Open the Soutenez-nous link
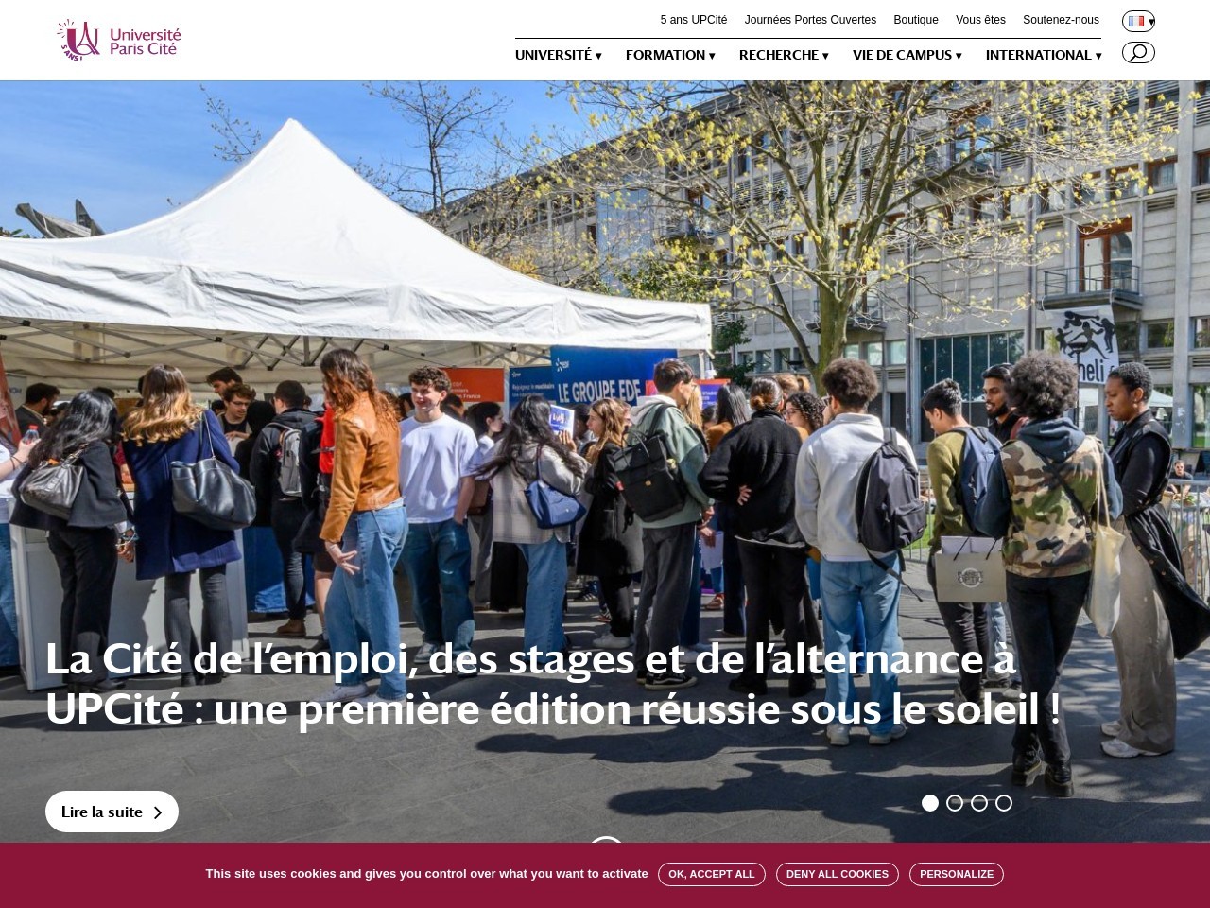 1061,20
